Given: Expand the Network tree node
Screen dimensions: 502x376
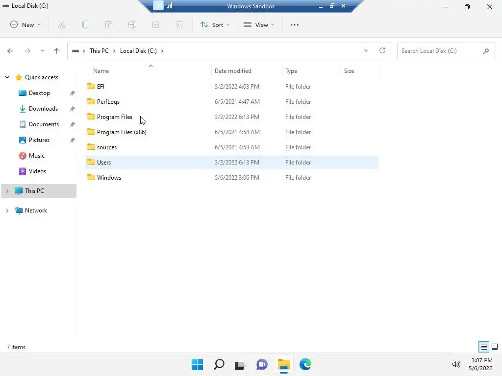Looking at the screenshot, I should [x=7, y=211].
